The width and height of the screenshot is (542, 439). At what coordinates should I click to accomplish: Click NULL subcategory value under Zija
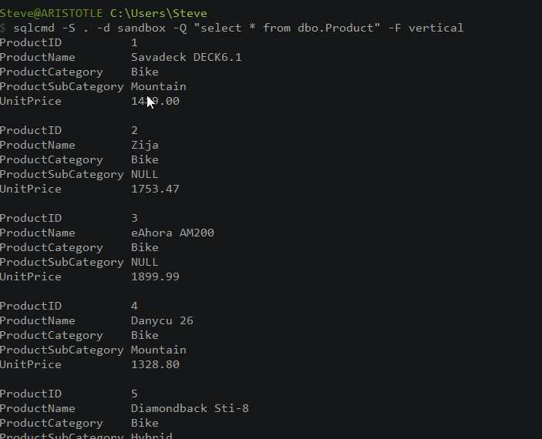click(145, 174)
